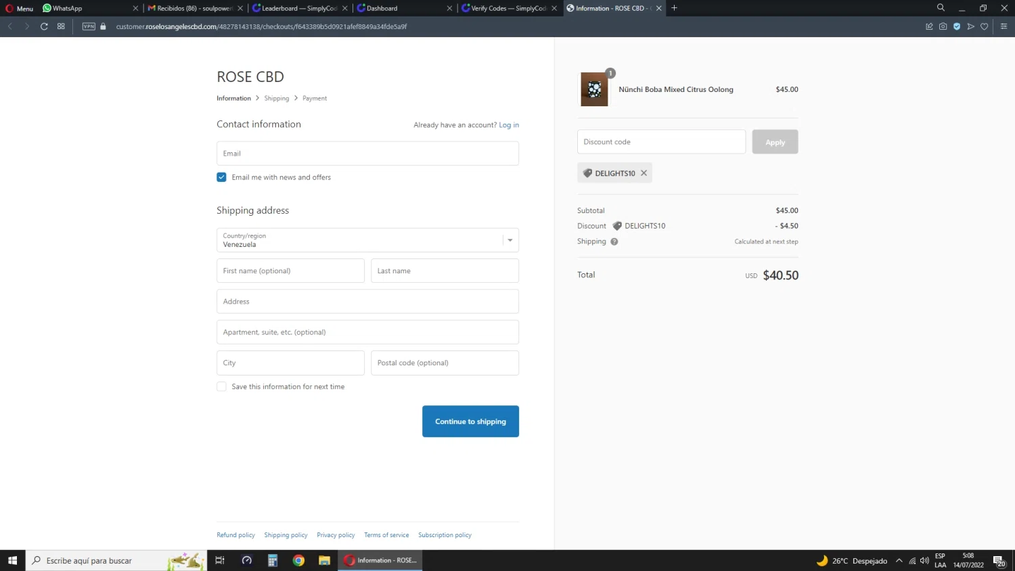Focus the City input field

(290, 363)
